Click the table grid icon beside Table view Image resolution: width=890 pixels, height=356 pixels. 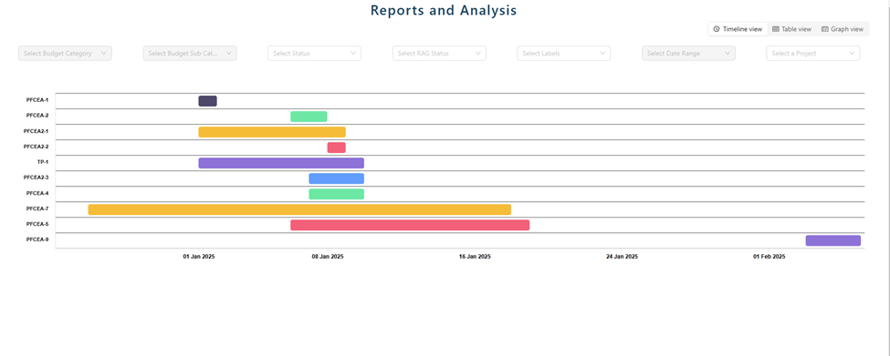point(776,29)
